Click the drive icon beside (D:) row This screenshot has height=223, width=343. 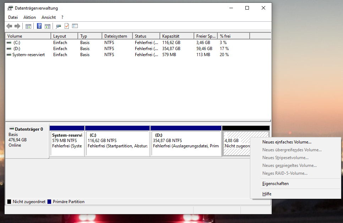point(9,49)
